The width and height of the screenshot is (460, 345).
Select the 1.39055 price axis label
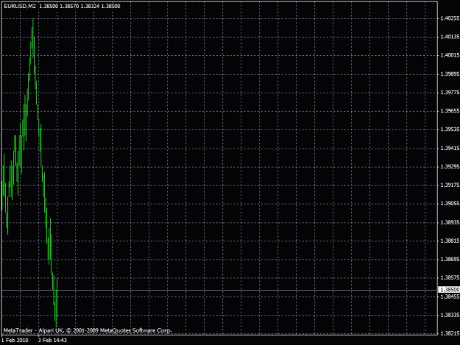tap(450, 204)
